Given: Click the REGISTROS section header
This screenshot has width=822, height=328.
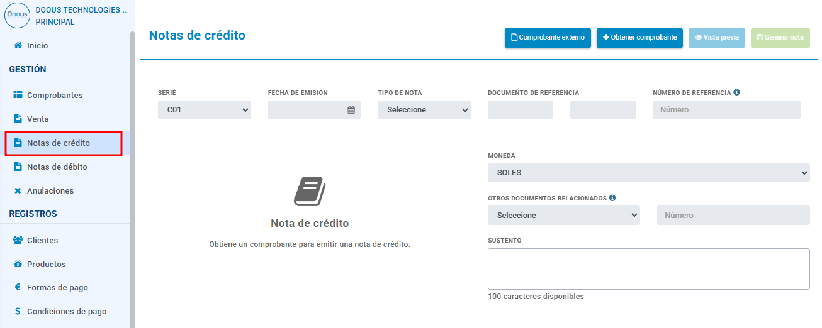Looking at the screenshot, I should (33, 214).
